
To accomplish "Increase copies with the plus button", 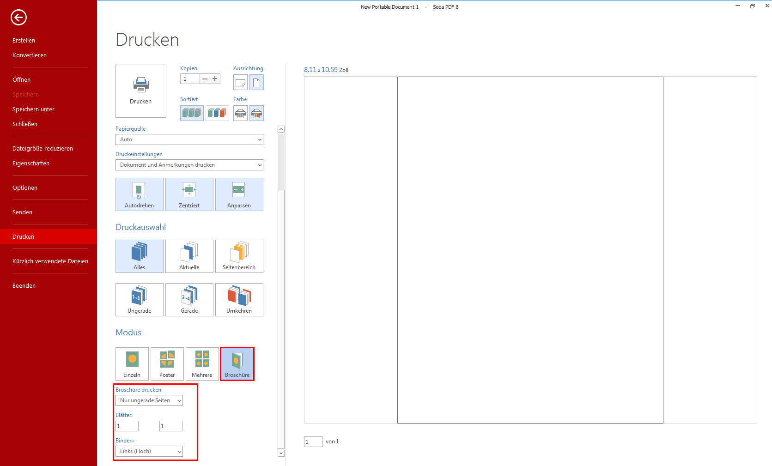I will pyautogui.click(x=215, y=79).
